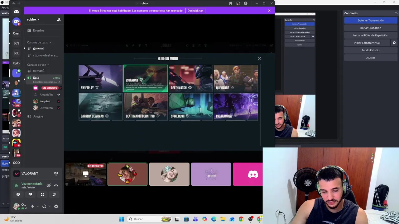Toggle noise suppression icon by Voz conectada
Viewport: 399px width, 224px height.
point(49,185)
